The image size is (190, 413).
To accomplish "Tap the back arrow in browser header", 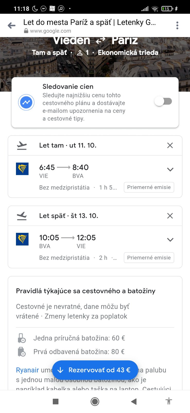I will [x=12, y=25].
